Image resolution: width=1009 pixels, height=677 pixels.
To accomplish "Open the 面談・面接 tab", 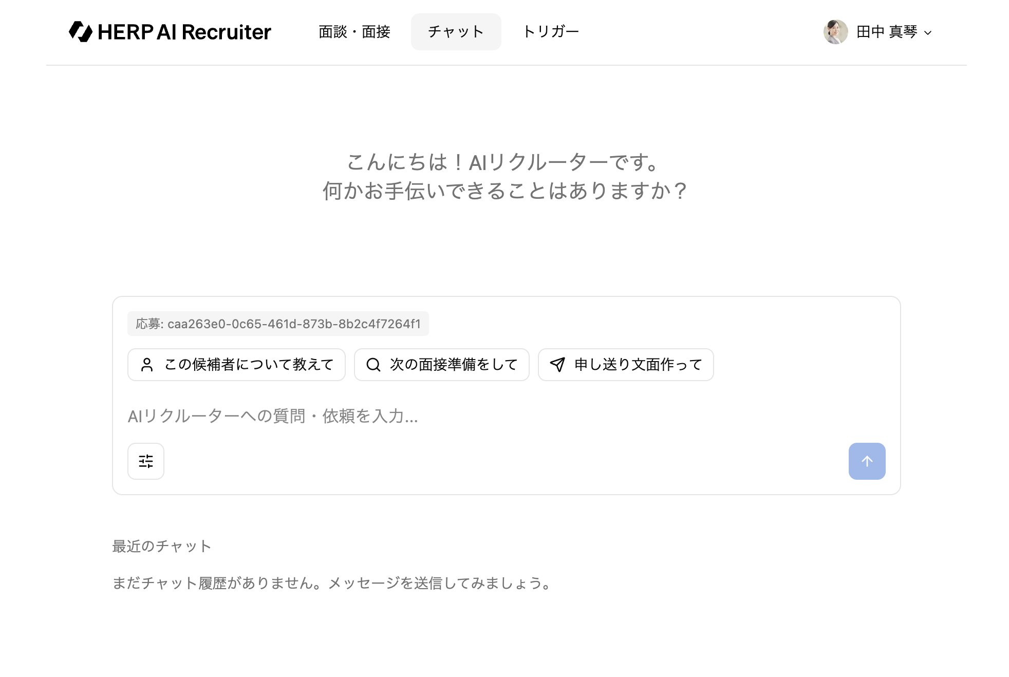I will 354,32.
